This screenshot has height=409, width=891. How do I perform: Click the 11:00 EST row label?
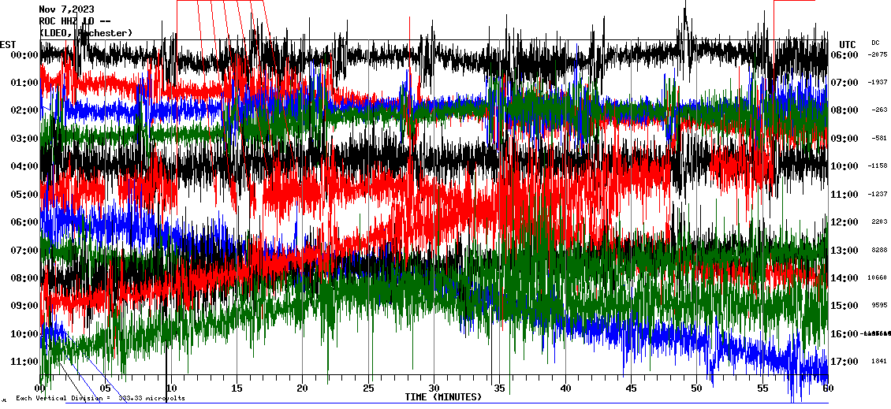tap(24, 362)
